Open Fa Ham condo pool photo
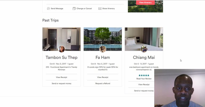 pos(102,39)
